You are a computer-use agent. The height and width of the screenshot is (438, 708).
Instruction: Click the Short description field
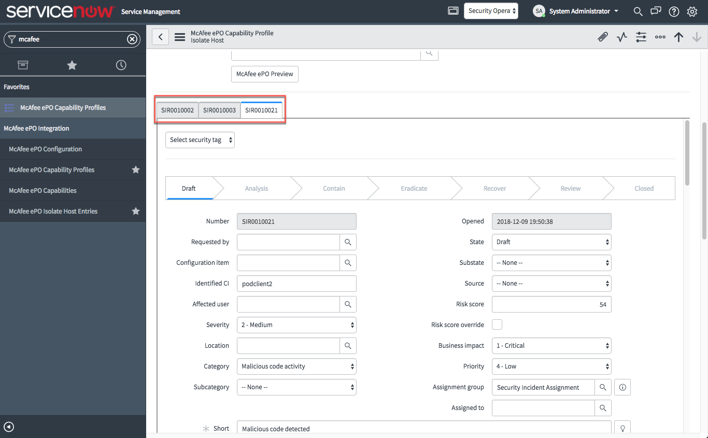(424, 428)
